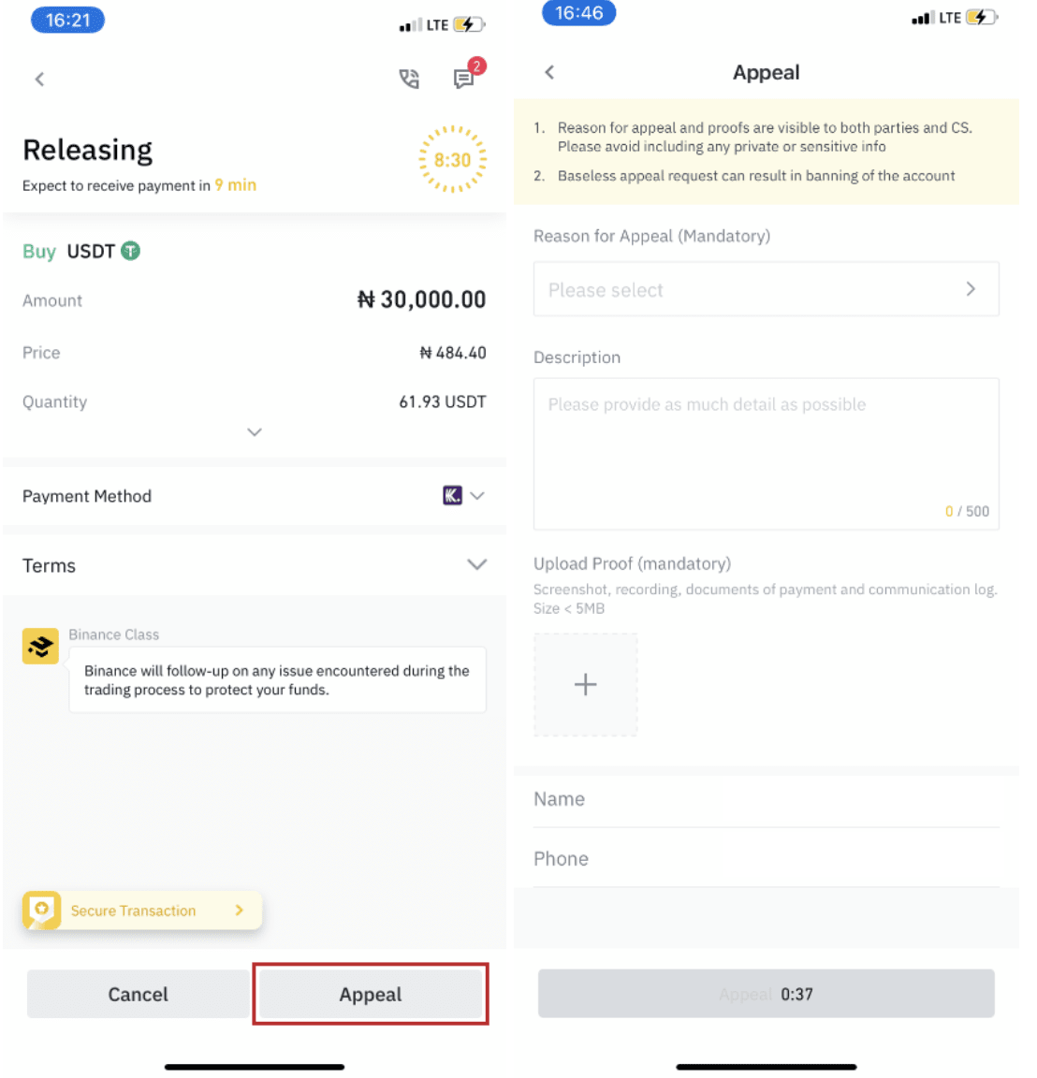Tap the Binance Class graduation cap icon
Screen dimensions: 1037x1078
coord(40,646)
